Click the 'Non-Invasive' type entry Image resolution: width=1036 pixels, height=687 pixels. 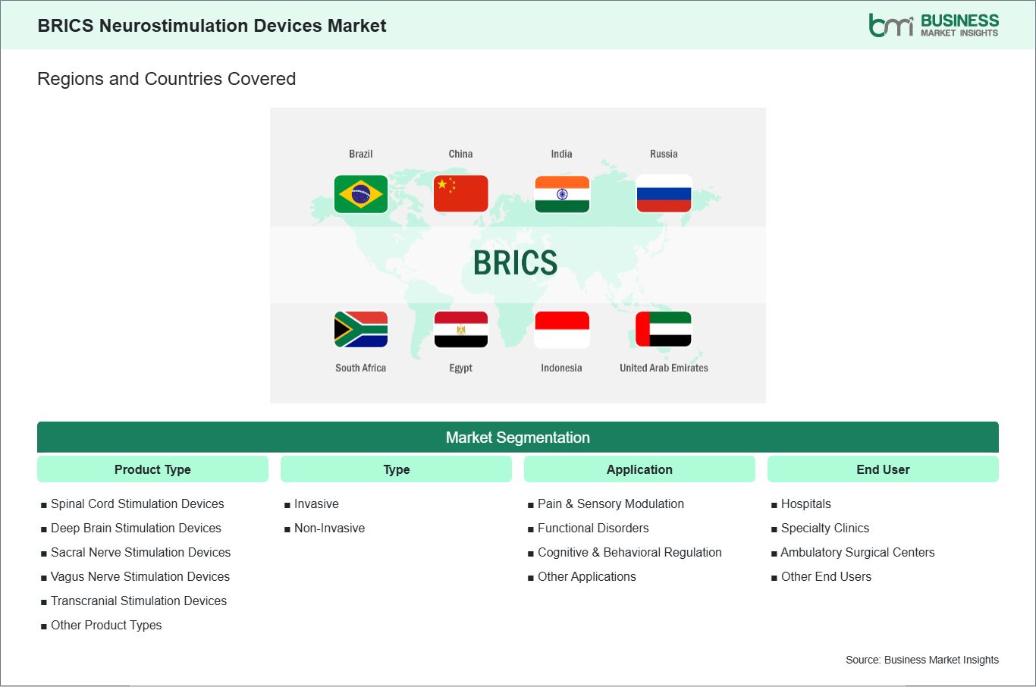point(329,528)
